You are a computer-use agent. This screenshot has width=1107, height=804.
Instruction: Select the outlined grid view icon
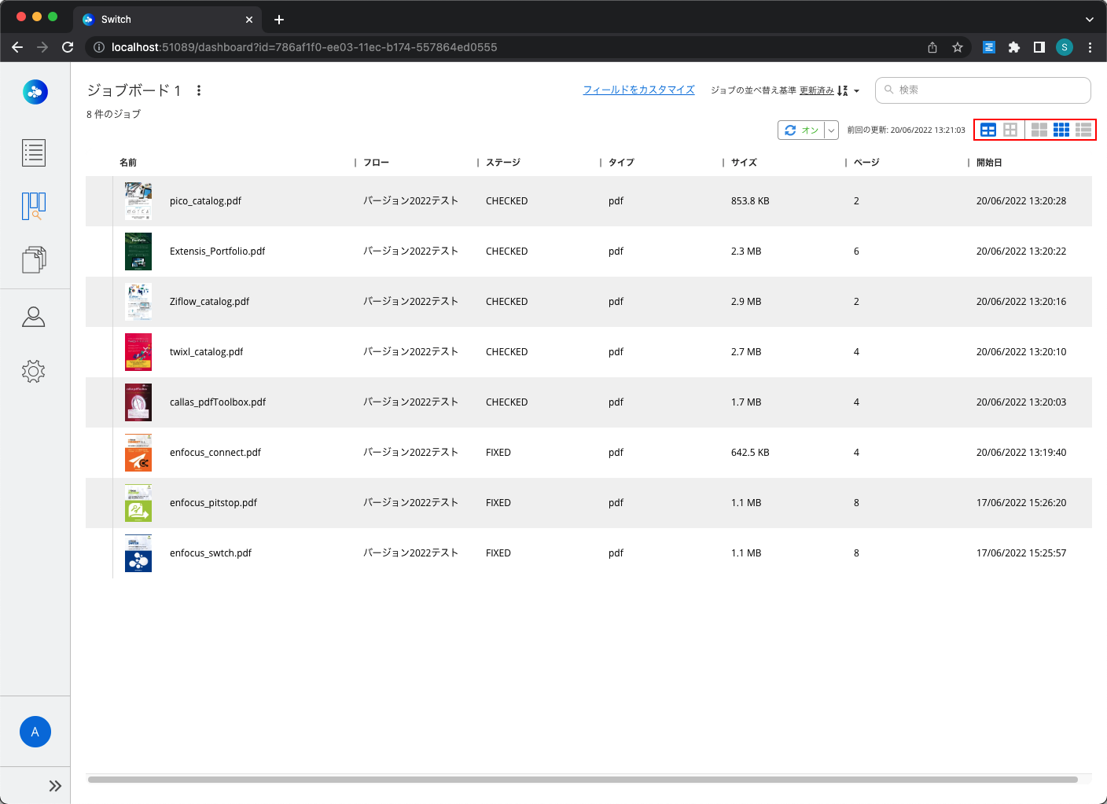(1010, 130)
